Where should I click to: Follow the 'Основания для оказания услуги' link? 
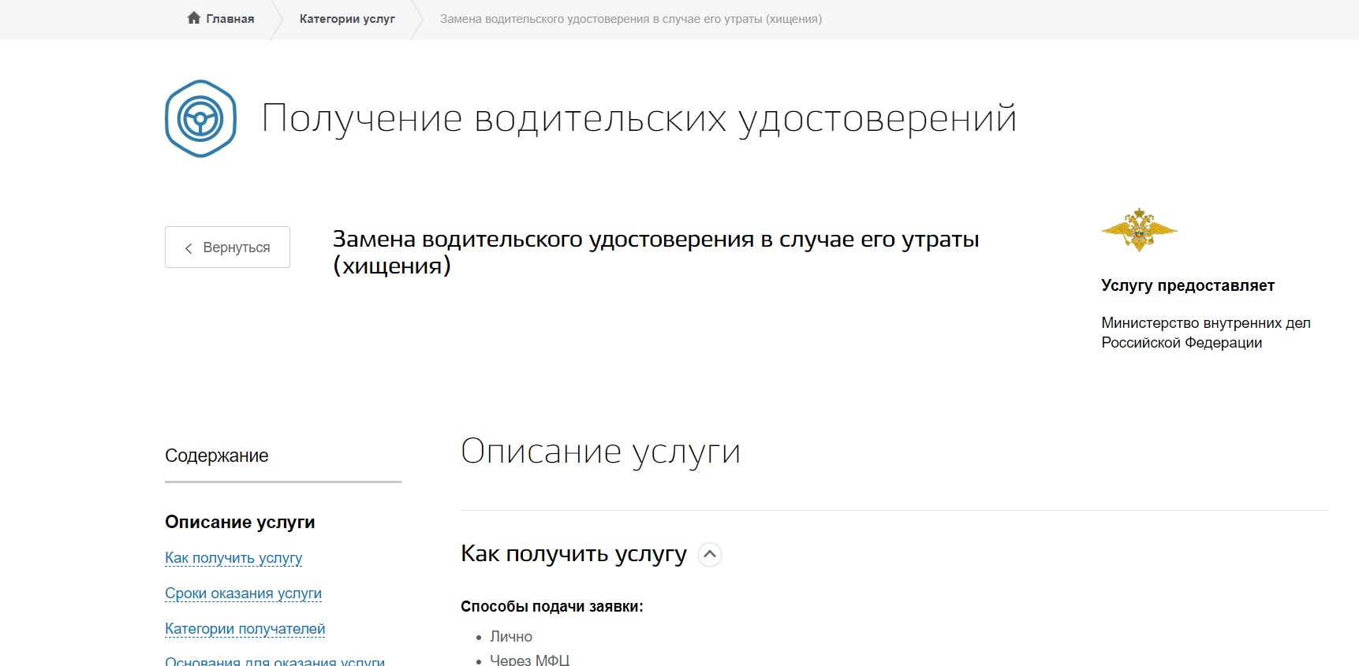tap(274, 660)
